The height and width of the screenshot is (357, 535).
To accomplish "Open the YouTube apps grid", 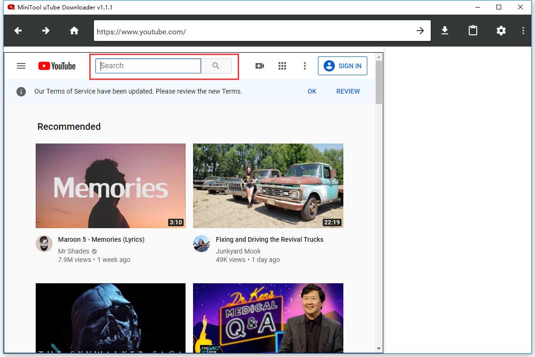I will [x=282, y=65].
